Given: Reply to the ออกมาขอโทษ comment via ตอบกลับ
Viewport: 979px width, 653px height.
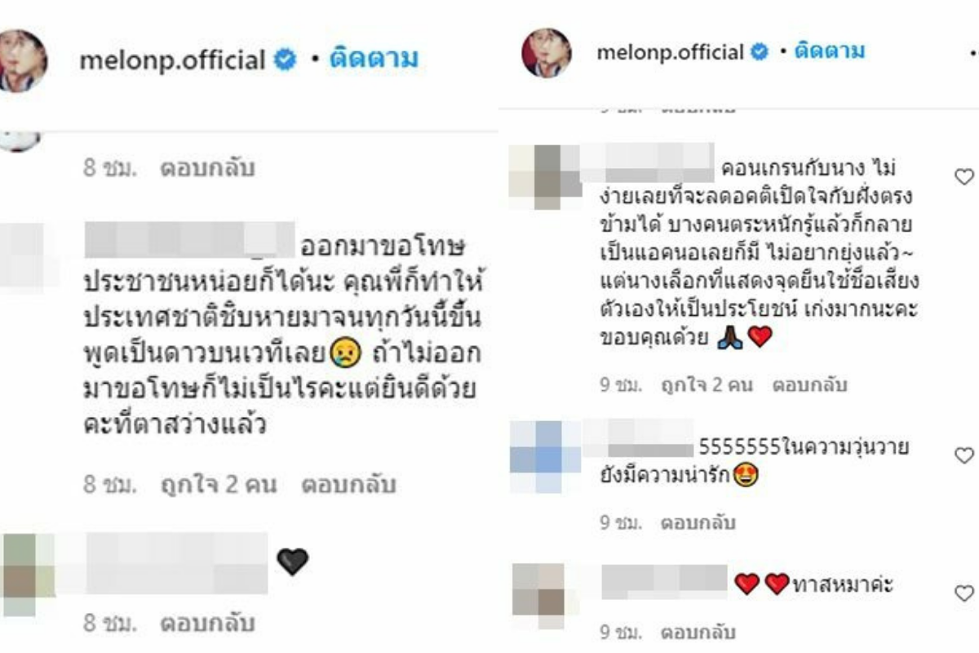Looking at the screenshot, I should point(349,485).
